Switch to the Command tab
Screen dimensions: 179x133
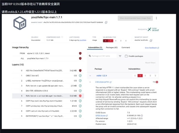click(x=126, y=48)
